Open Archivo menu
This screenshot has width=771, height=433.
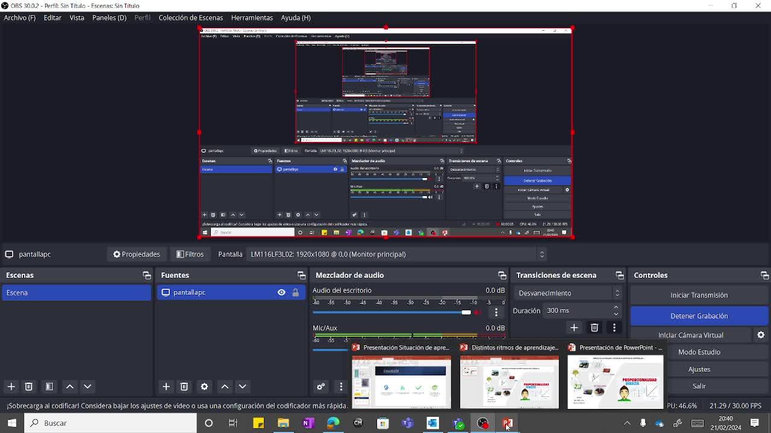(19, 17)
